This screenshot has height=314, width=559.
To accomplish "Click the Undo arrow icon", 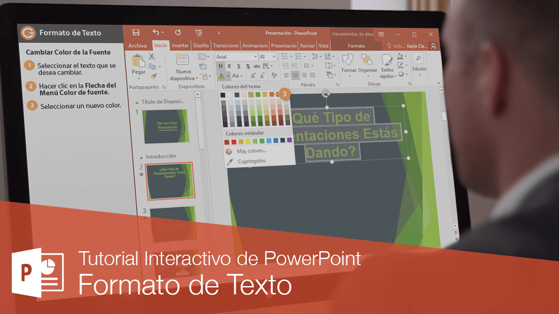I will (x=156, y=32).
